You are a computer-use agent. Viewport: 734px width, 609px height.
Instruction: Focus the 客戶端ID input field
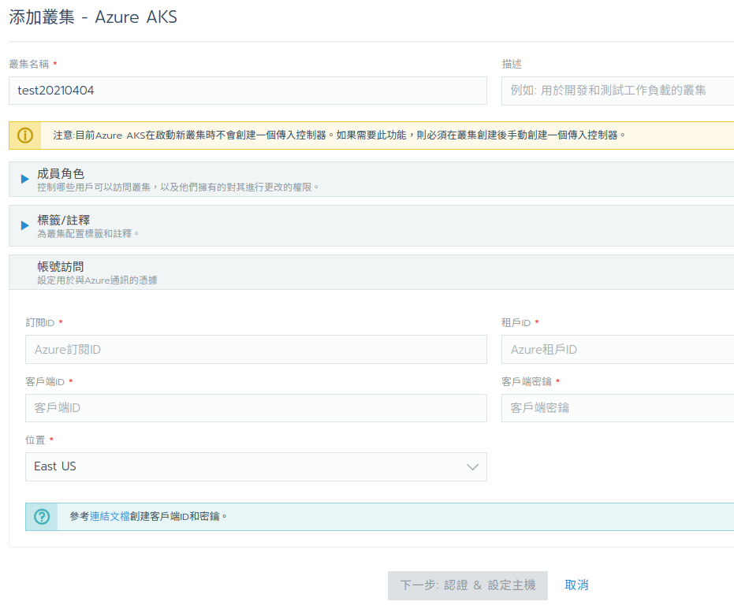[x=256, y=408]
